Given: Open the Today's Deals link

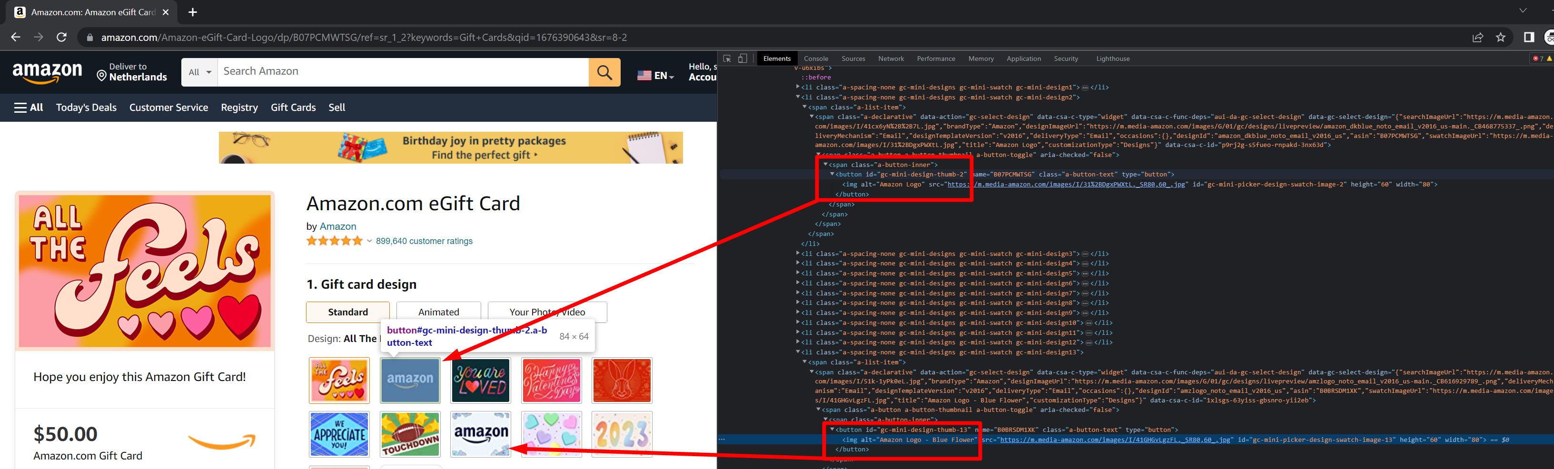Looking at the screenshot, I should coord(86,107).
